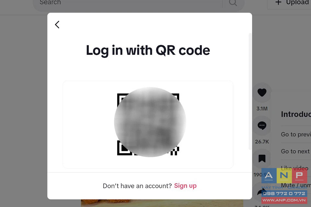Open comments via the speech bubble icon
Viewport: 311px width, 207px height.
pyautogui.click(x=262, y=125)
